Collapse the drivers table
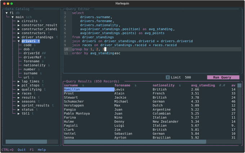This screenshot has height=153, width=245. (x=19, y=41)
